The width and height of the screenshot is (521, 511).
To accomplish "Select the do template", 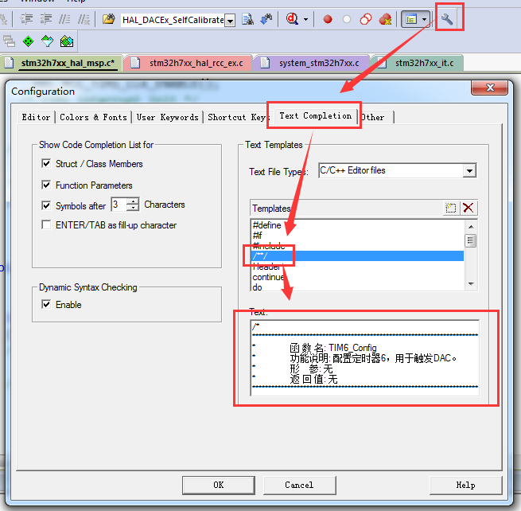I will click(357, 287).
